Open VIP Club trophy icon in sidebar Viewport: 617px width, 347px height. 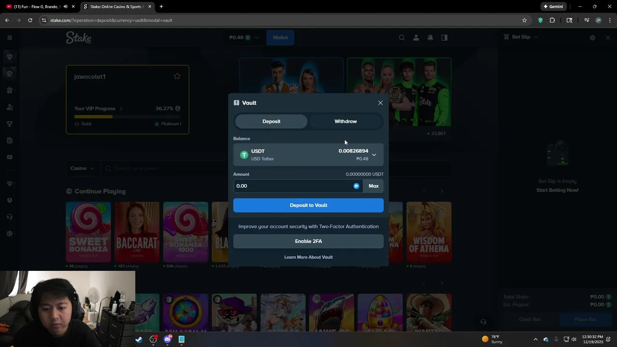pyautogui.click(x=9, y=124)
